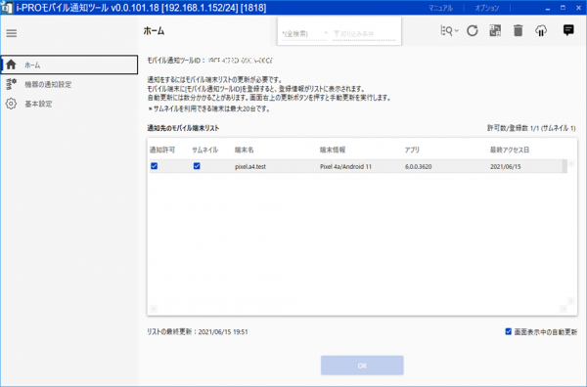Screen dimensions: 587x387
Task: Sort by 端末名 column header
Action: pos(244,150)
